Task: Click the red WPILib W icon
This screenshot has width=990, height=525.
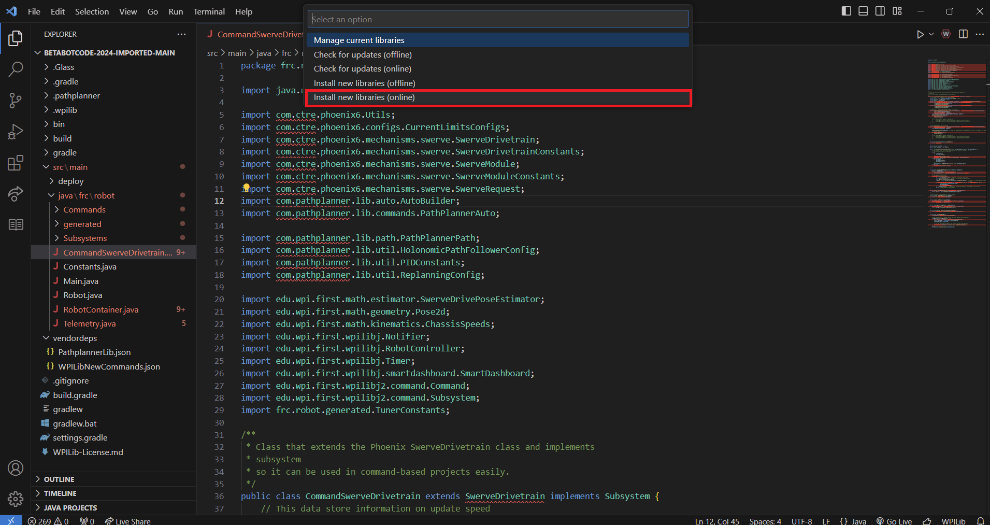Action: tap(946, 34)
